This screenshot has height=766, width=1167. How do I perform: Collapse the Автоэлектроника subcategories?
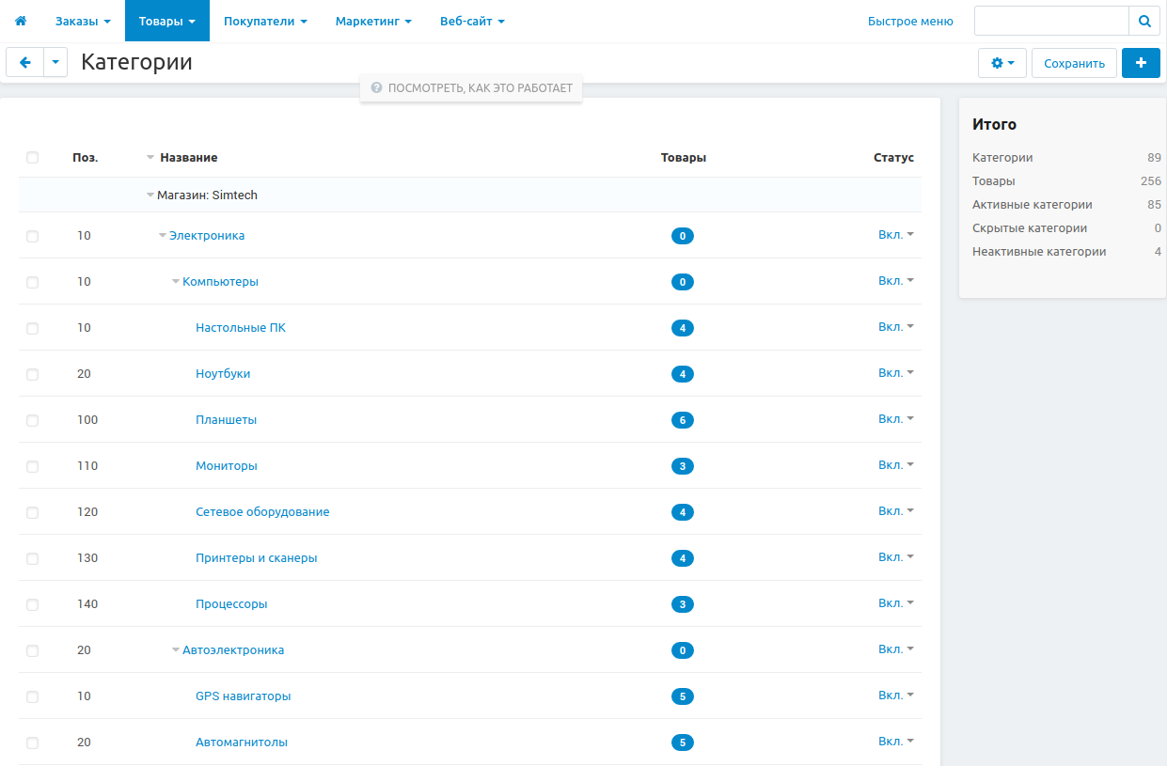pyautogui.click(x=176, y=650)
